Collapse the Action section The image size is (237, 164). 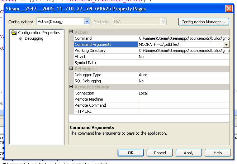pyautogui.click(x=71, y=32)
